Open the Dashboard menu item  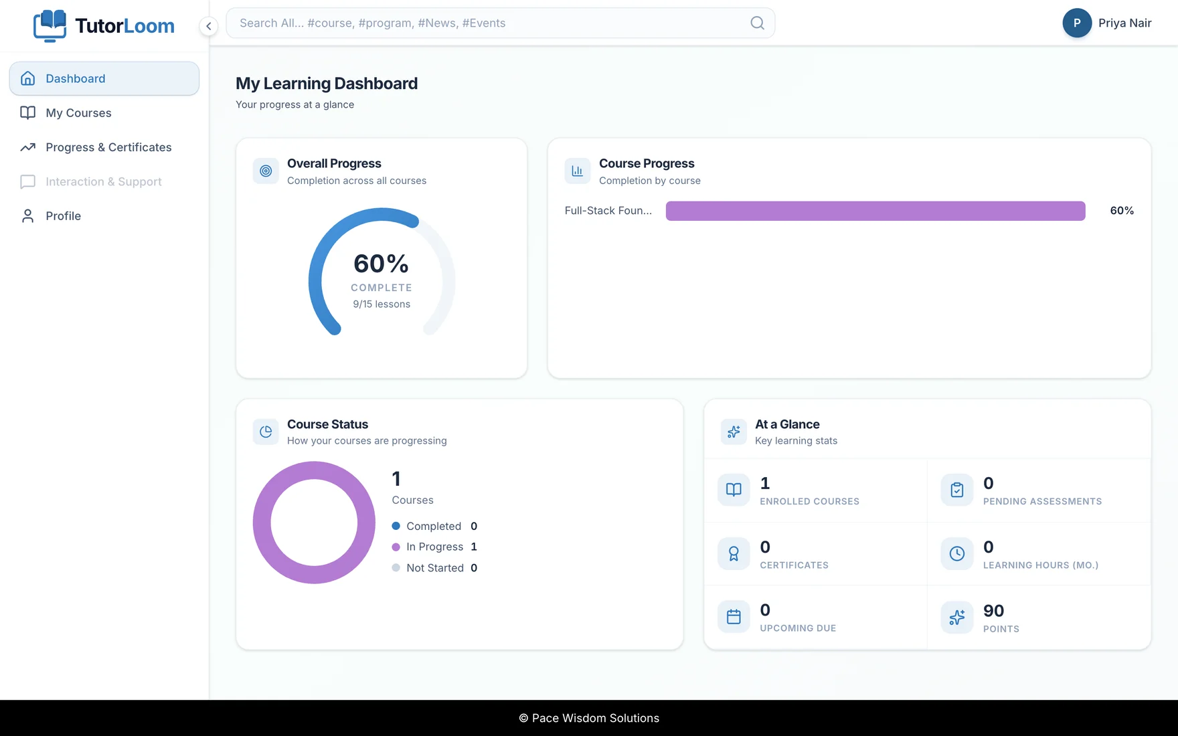(x=104, y=78)
